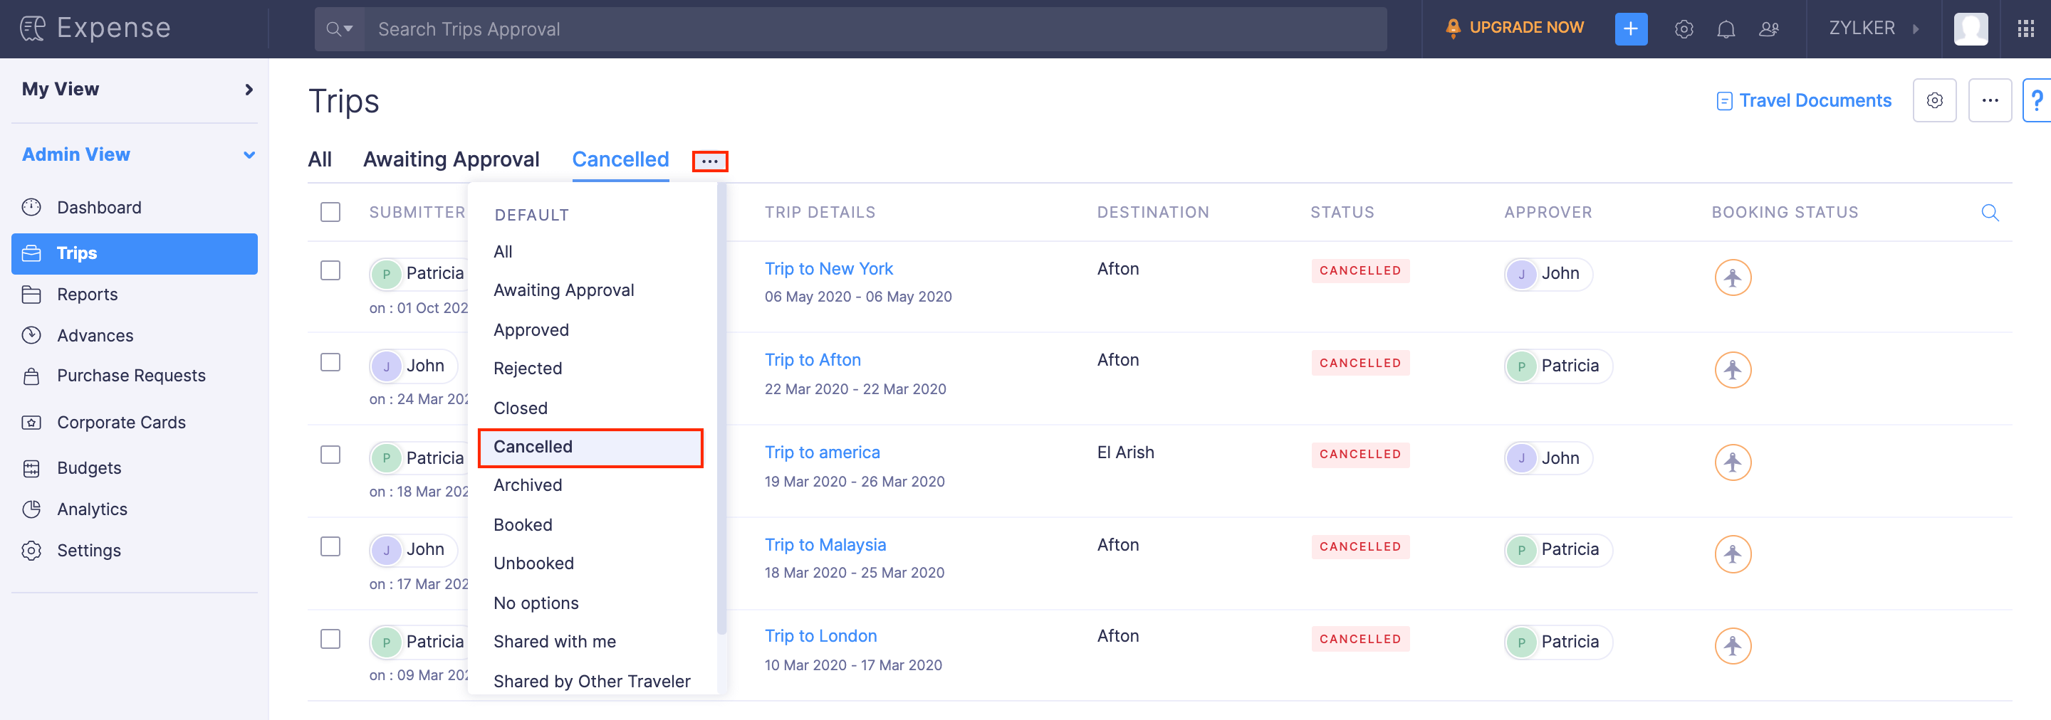This screenshot has height=720, width=2051.
Task: Click the airplane booking icon for Trip to New York
Action: 1732,277
